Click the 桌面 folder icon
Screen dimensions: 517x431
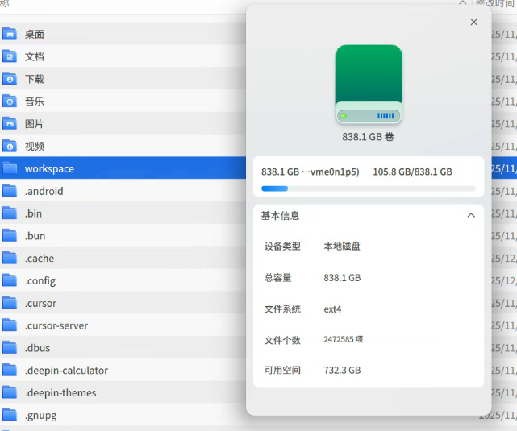(x=9, y=34)
